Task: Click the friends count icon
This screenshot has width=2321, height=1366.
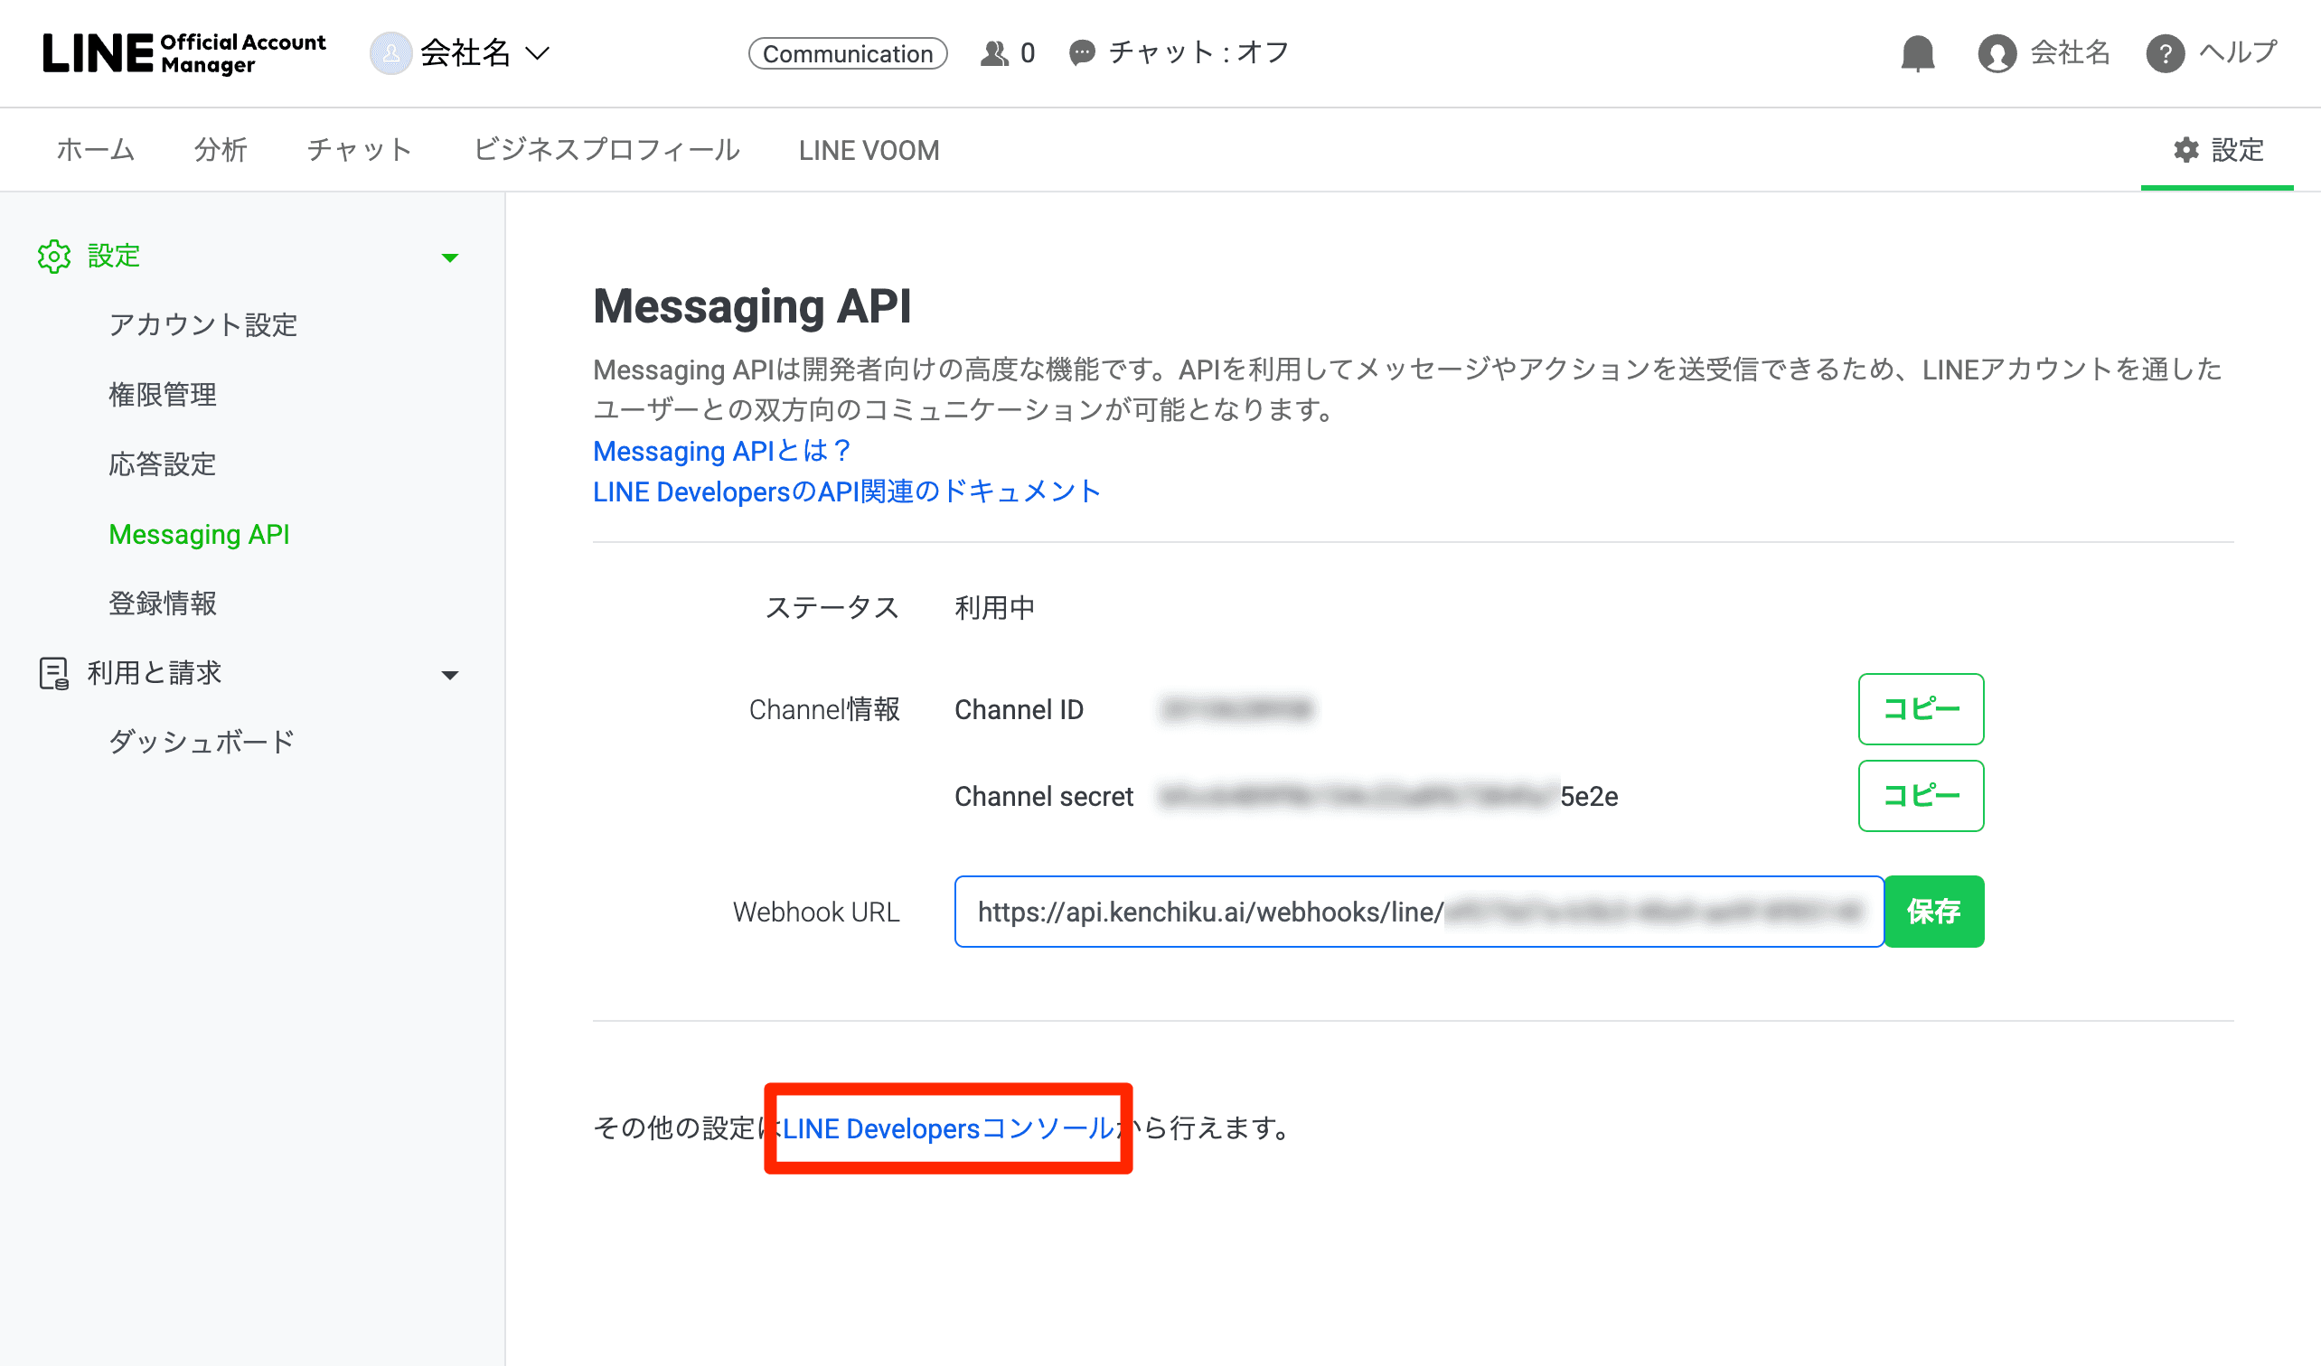Action: 995,53
